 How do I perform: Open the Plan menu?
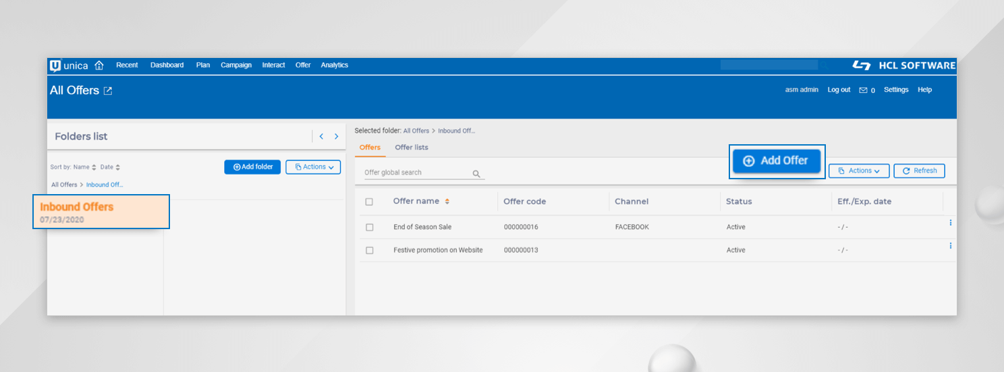[x=203, y=65]
